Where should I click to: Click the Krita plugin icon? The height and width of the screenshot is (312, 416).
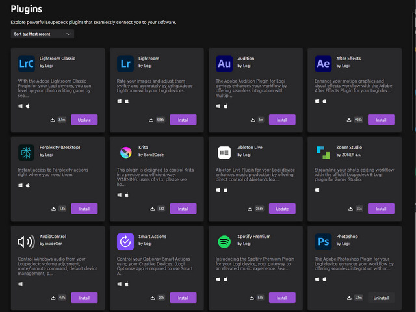pos(125,153)
